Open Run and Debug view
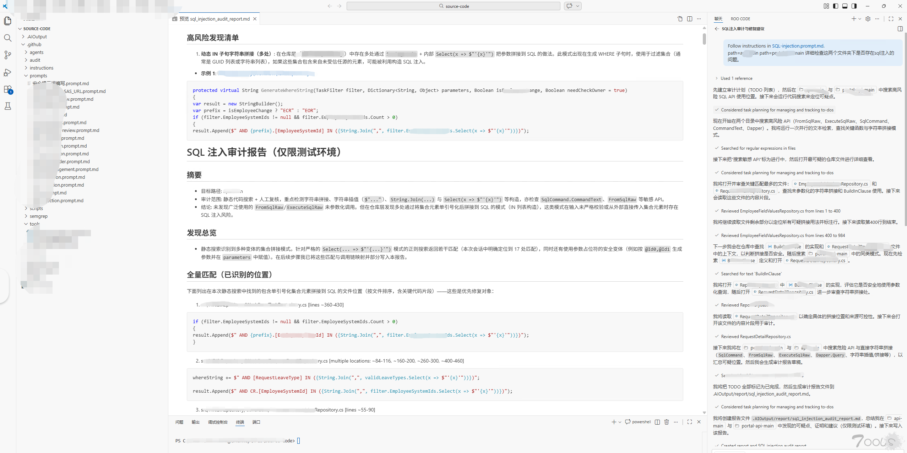907x453 pixels. [x=8, y=73]
